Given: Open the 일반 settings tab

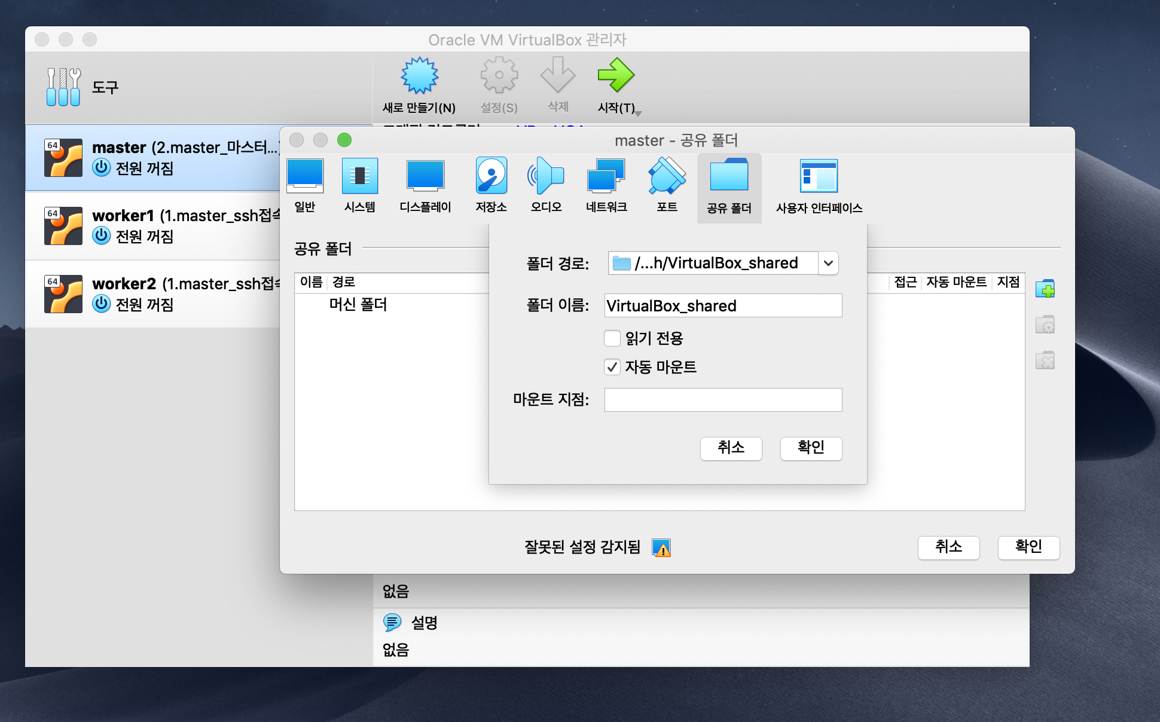Looking at the screenshot, I should 305,186.
